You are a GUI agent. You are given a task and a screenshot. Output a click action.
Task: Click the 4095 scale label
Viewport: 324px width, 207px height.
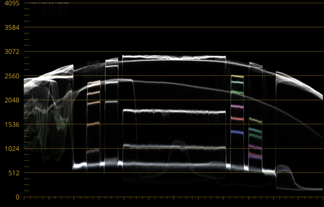[11, 4]
